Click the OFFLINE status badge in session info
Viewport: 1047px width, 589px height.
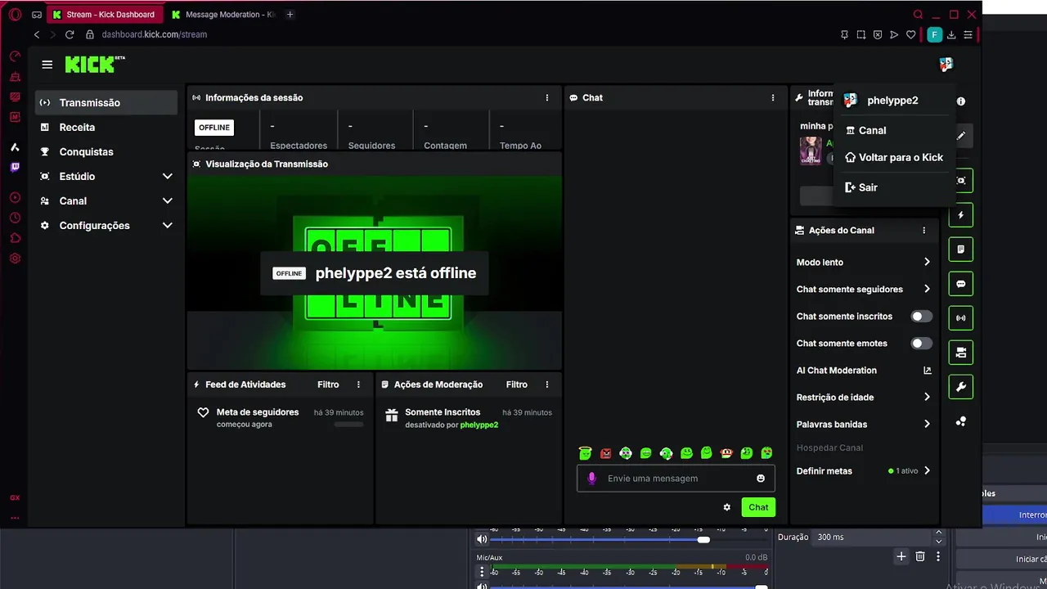[214, 128]
